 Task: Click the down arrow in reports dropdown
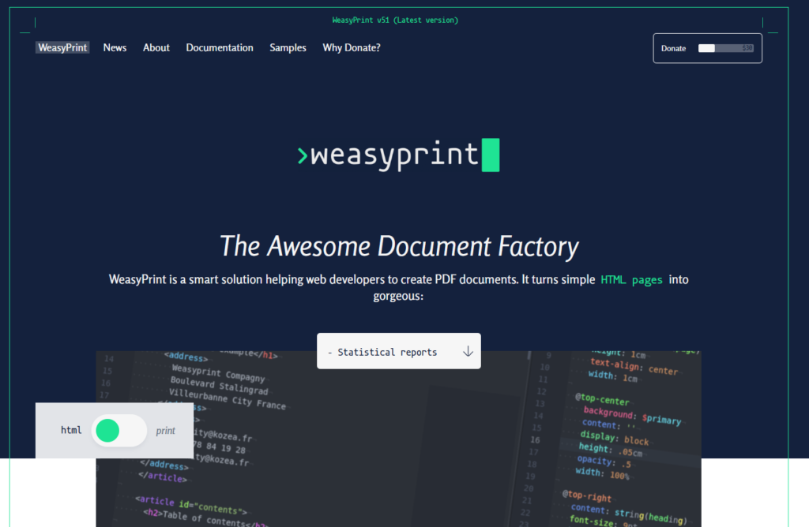[x=468, y=351]
